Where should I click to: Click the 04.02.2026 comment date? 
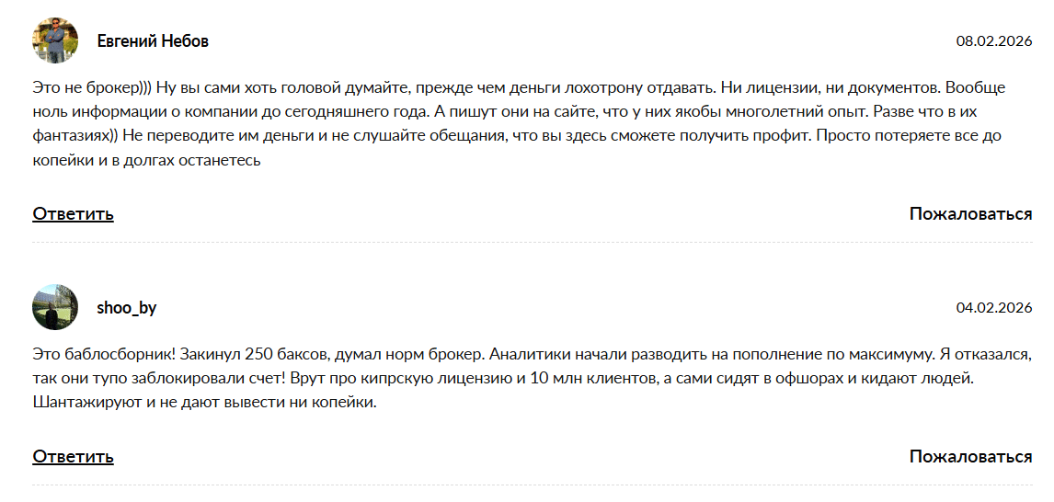point(994,308)
